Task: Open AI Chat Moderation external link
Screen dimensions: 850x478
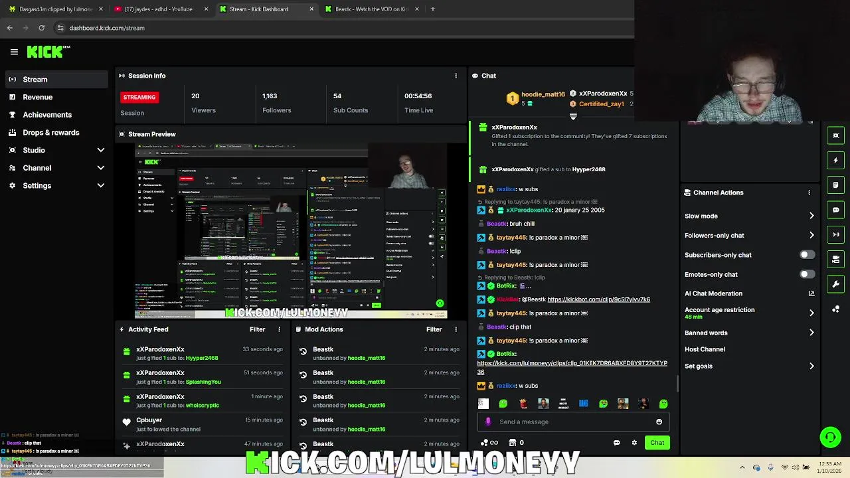Action: (811, 293)
